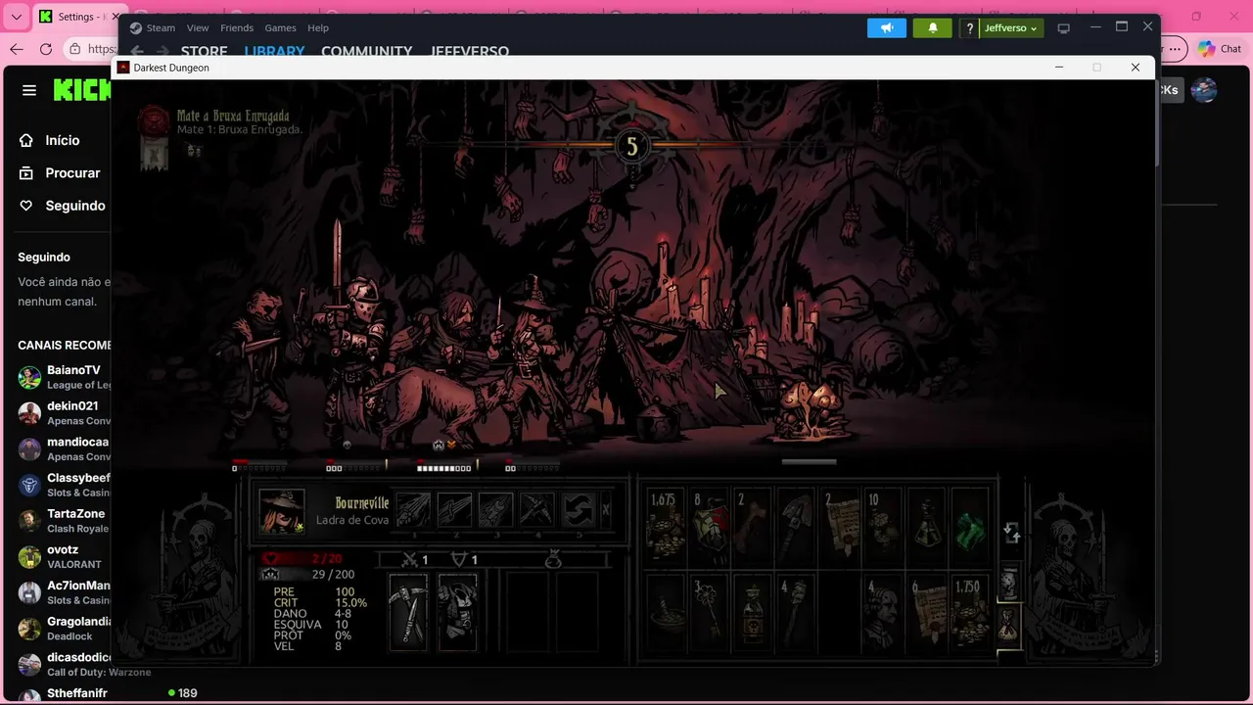Click the equipped pick and dagger weapon

click(408, 612)
